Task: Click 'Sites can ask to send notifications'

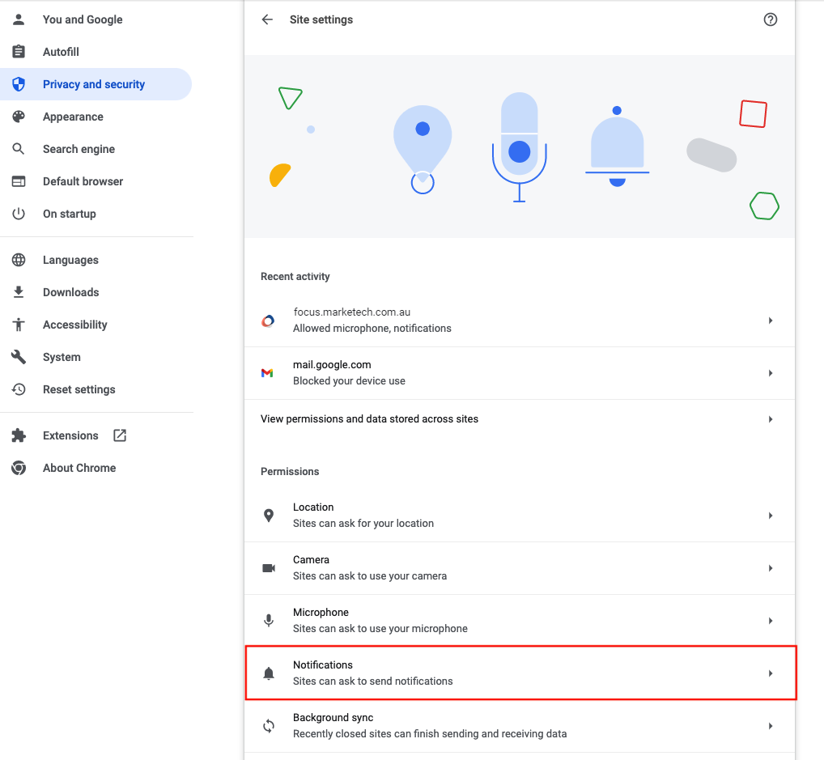Action: tap(373, 681)
